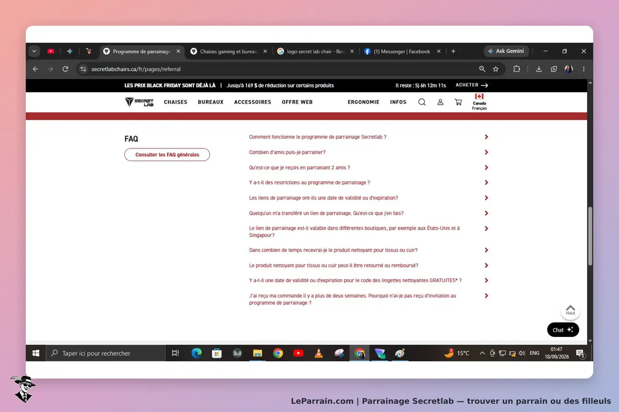The width and height of the screenshot is (619, 412).
Task: Open the tab search dropdown arrow
Action: pyautogui.click(x=35, y=51)
